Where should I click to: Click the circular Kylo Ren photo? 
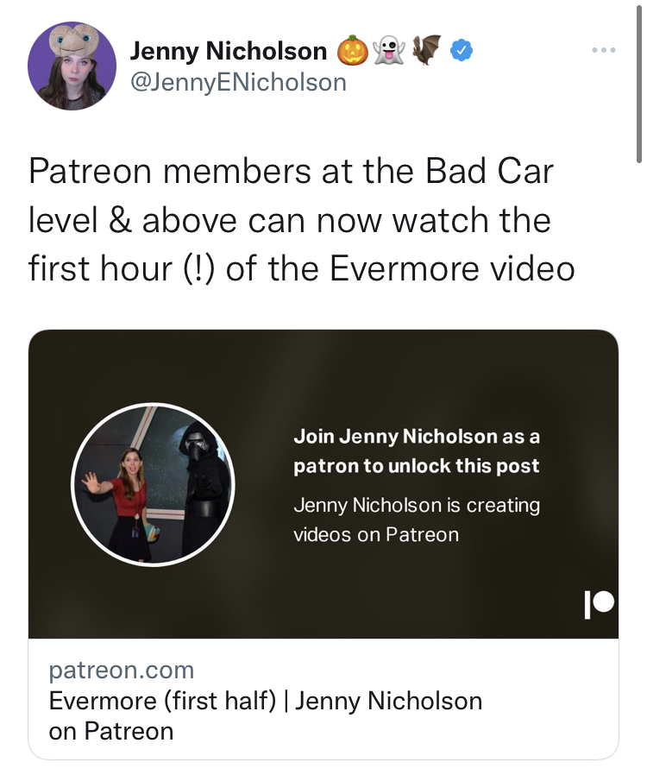pyautogui.click(x=153, y=485)
